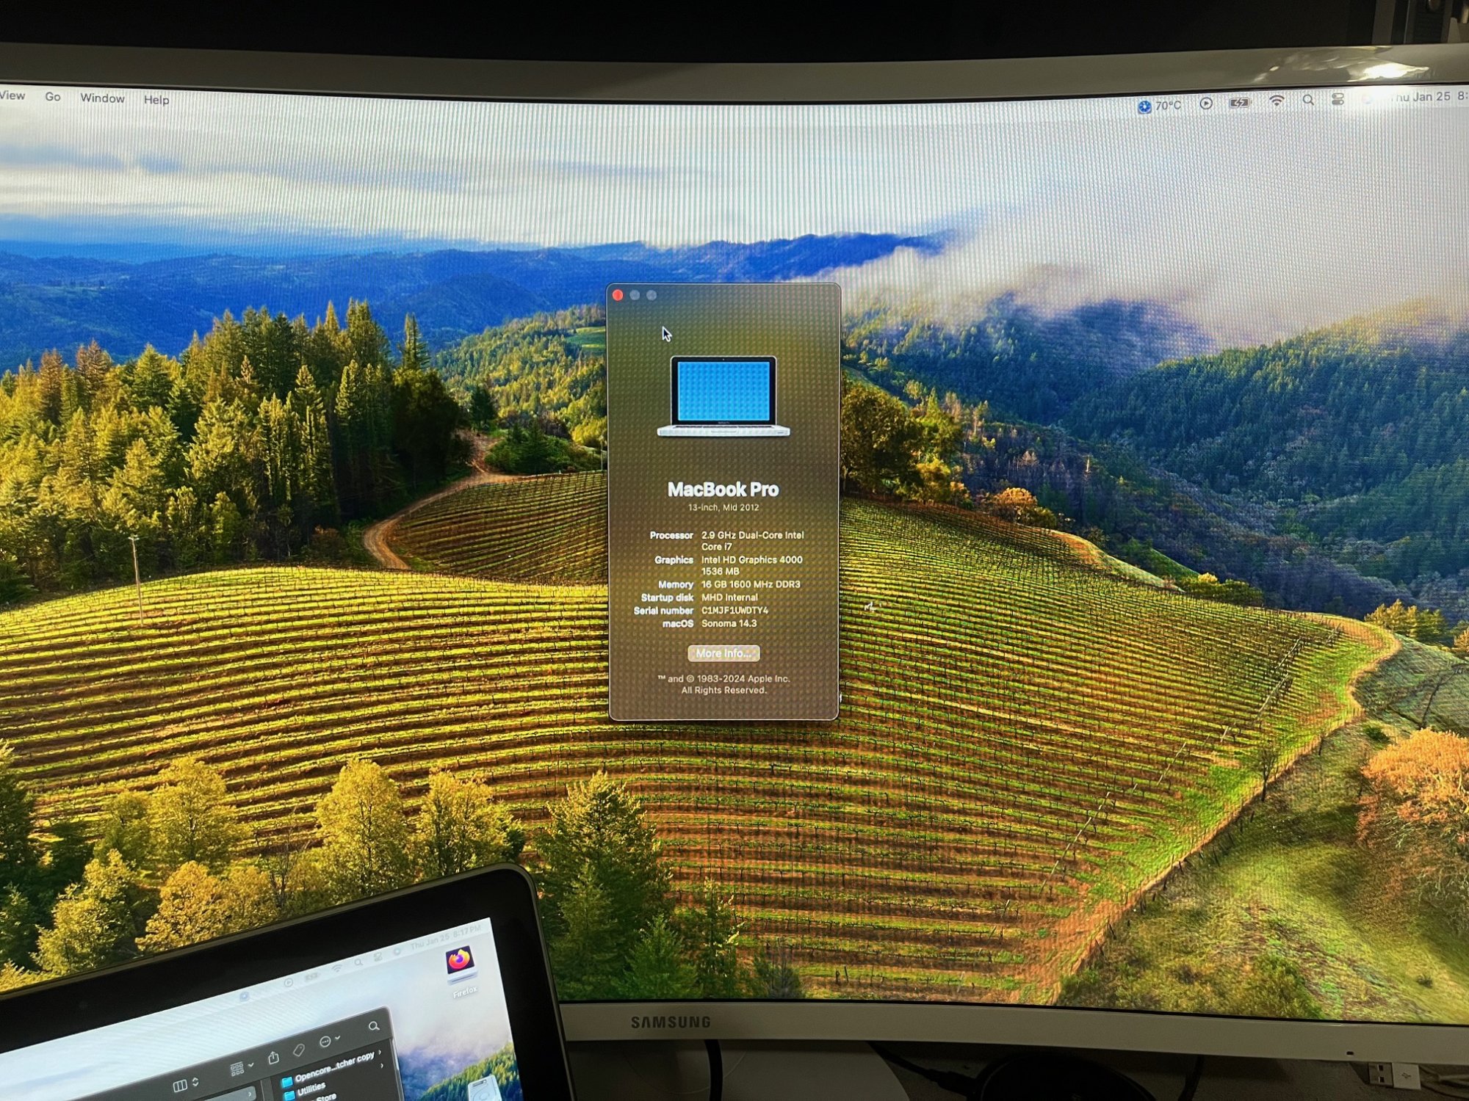
Task: Open Finder more actions ellipsis dropdown
Action: point(328,1042)
